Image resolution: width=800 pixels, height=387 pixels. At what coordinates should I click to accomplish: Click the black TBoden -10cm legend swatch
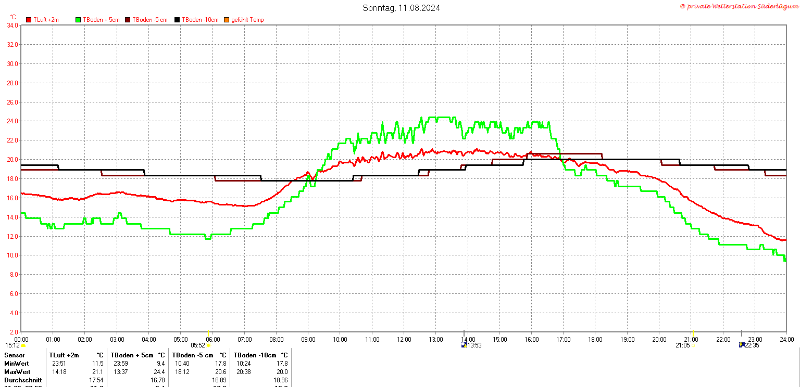tap(177, 20)
